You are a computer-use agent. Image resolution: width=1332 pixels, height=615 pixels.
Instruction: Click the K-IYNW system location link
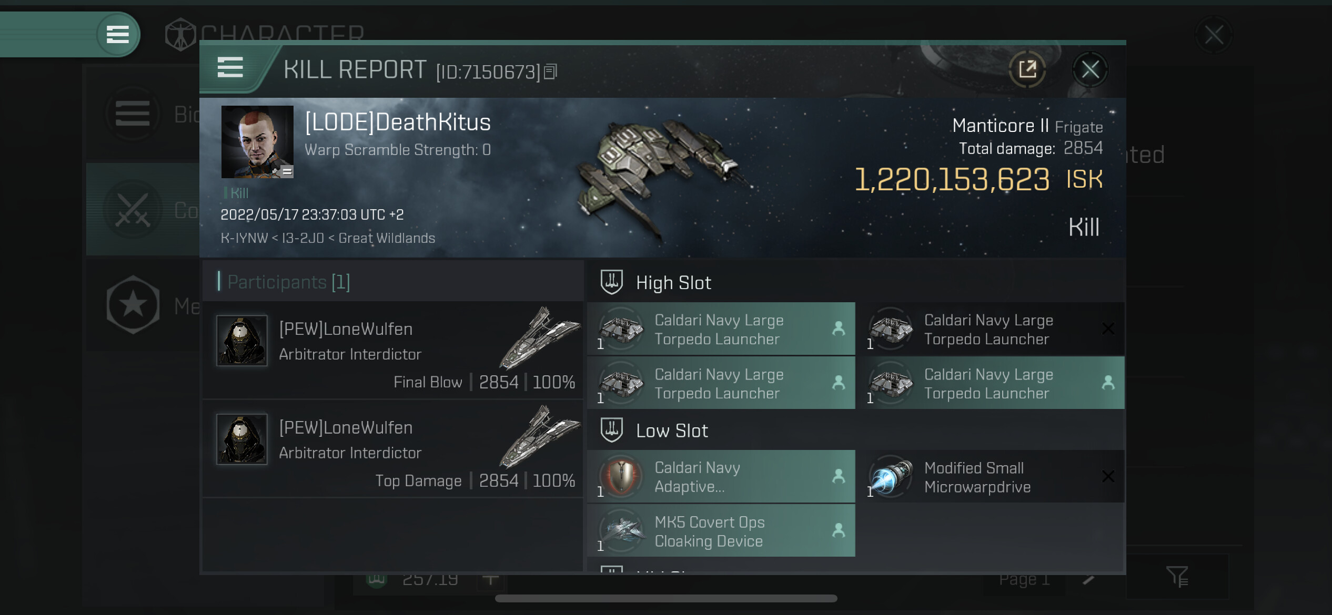[x=244, y=238]
